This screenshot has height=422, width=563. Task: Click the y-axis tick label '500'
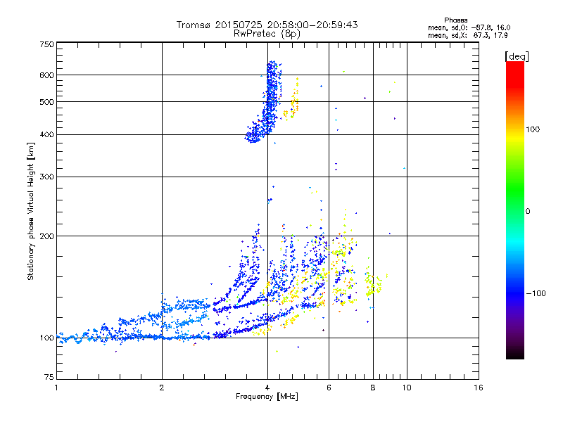[x=47, y=102]
